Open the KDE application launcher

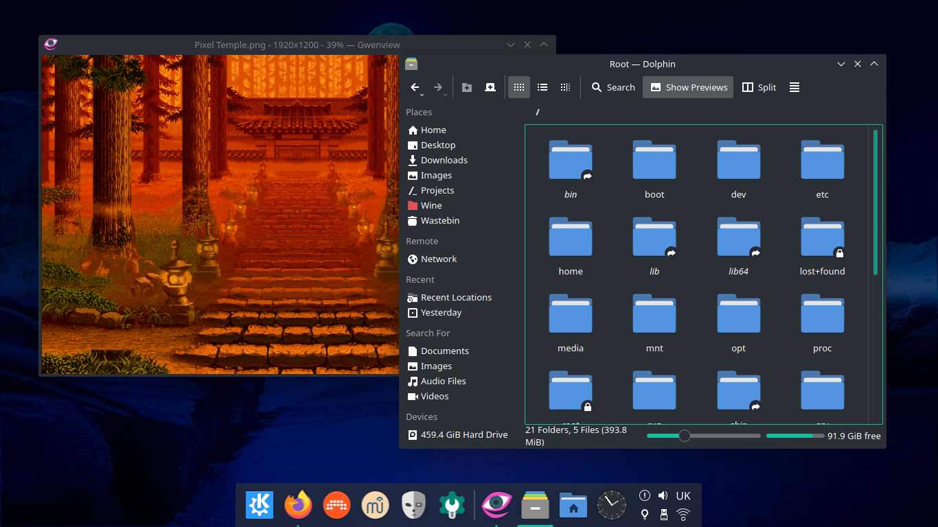coord(260,506)
